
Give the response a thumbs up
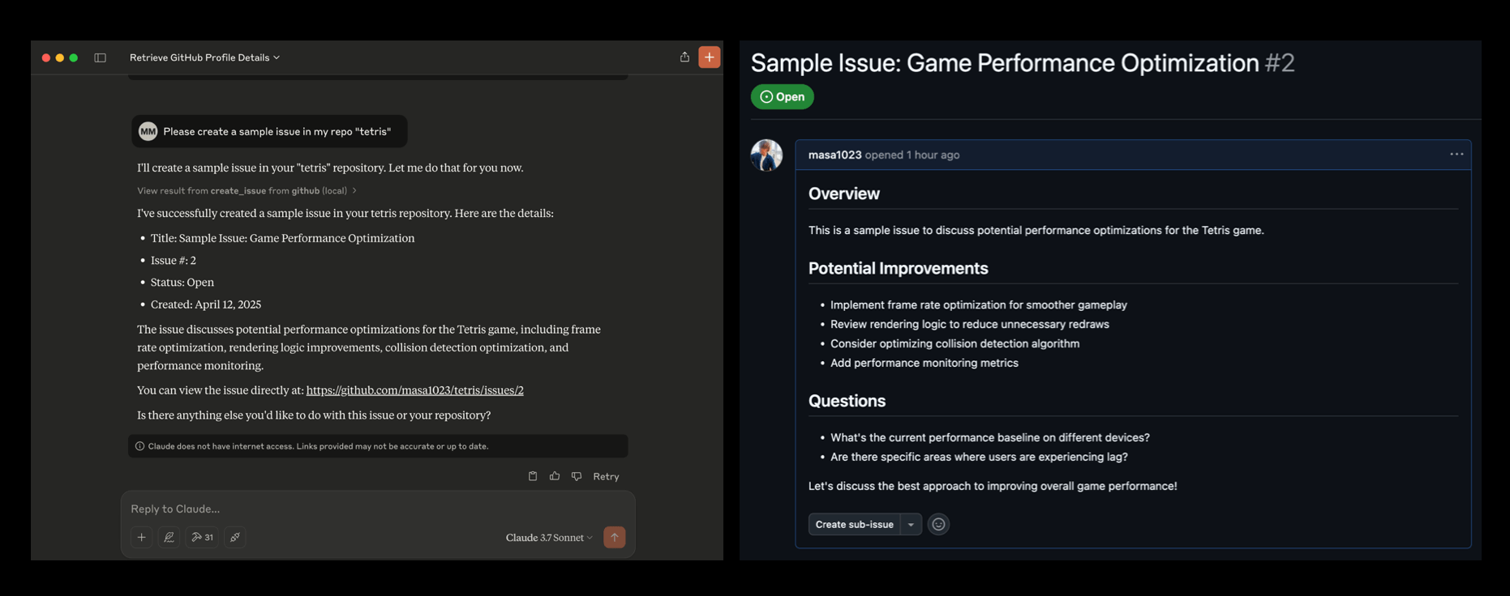(x=555, y=476)
